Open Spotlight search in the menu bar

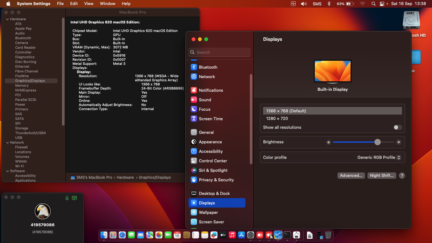(373, 4)
